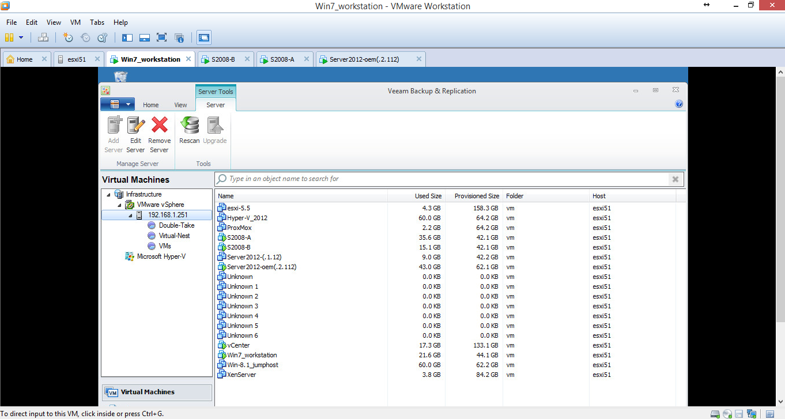Sort by the Provisioned Size column header
Screen dimensions: 785x419
pos(474,196)
